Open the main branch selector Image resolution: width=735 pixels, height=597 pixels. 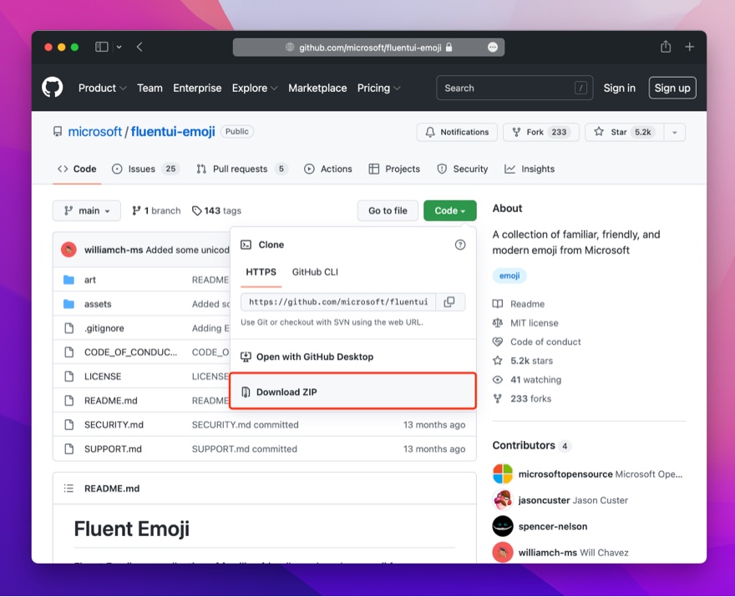click(x=87, y=211)
